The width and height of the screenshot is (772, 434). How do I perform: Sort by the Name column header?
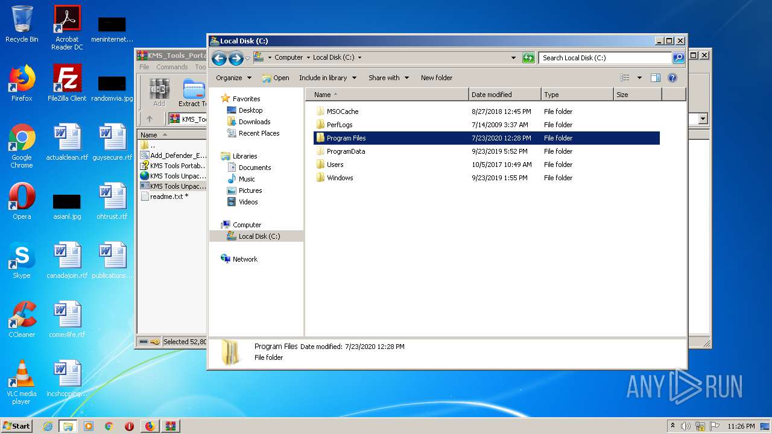click(x=387, y=95)
